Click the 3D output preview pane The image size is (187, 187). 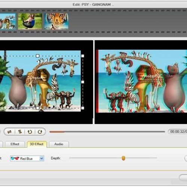[x=141, y=82]
